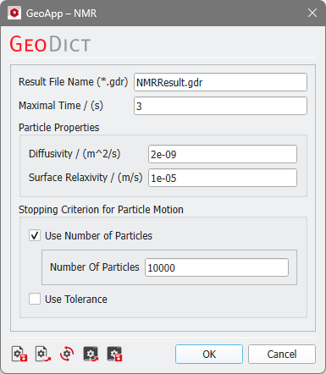Click the dark gear icon with red disk
This screenshot has width=326, height=374.
coord(114,354)
